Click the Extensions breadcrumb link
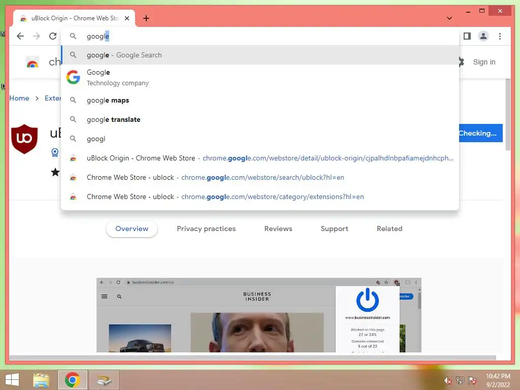The image size is (520, 390). click(53, 98)
